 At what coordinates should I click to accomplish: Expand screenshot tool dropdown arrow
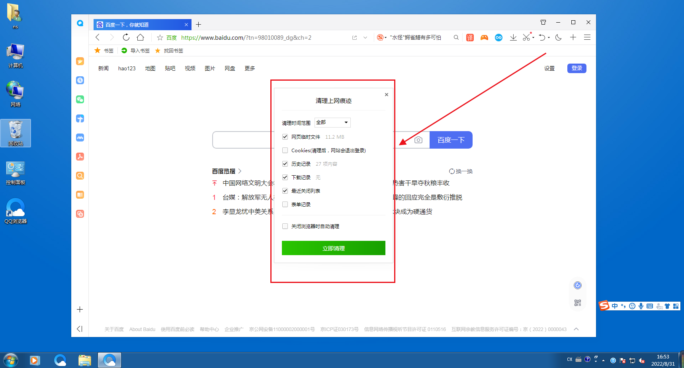tap(533, 38)
